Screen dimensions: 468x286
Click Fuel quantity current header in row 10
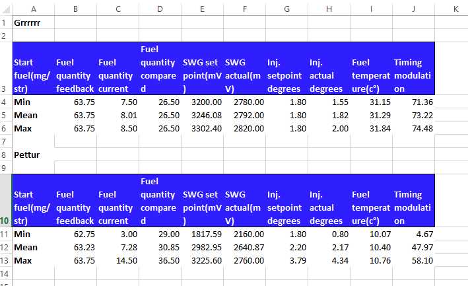tap(118, 201)
